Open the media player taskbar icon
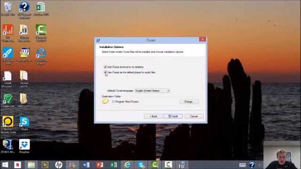Viewport: 301px width, 169px height. (45, 165)
